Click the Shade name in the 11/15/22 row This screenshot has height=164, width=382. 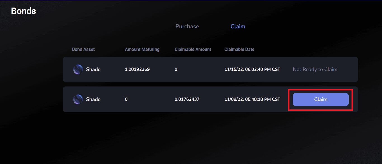click(93, 69)
